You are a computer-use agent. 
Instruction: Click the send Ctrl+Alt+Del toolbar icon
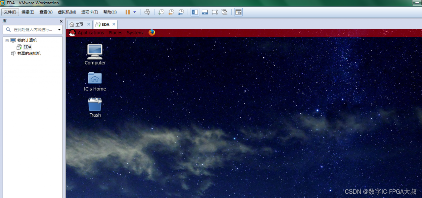[147, 12]
